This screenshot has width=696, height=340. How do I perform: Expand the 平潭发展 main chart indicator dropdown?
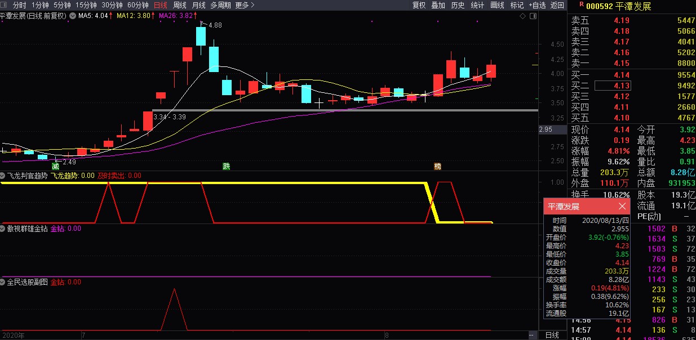tap(73, 16)
